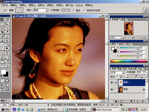149x112 pixels.
Task: Select the Zoom magnifier tool
Action: tap(7, 66)
